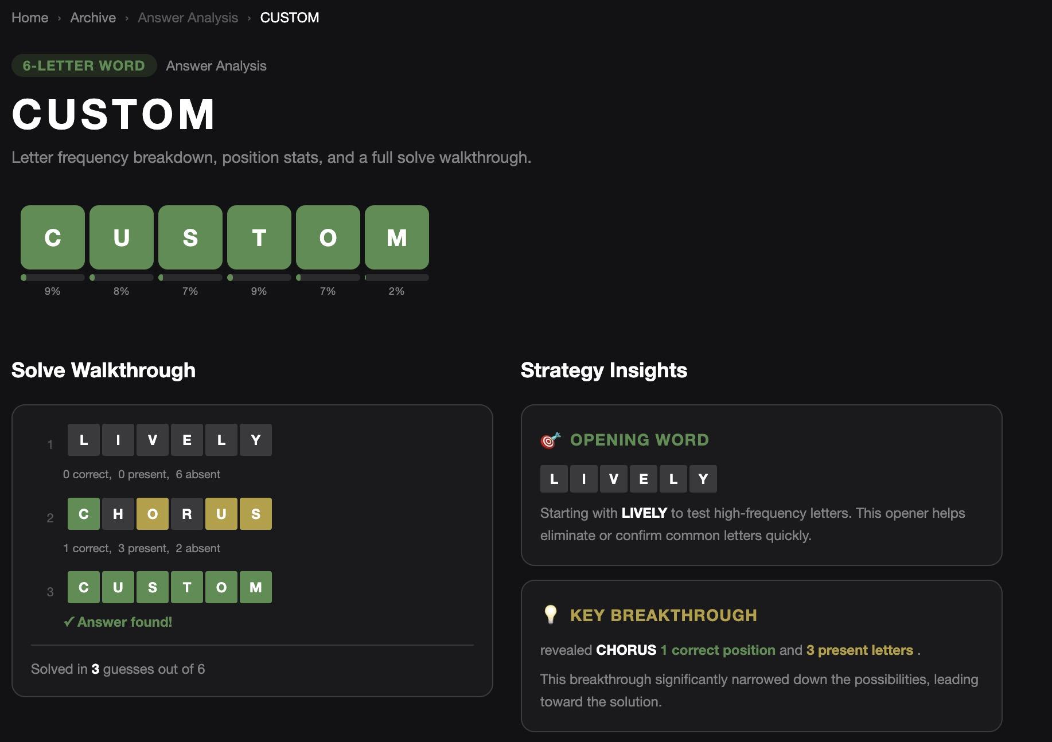Viewport: 1052px width, 742px height.
Task: Click the large green C answer tile
Action: click(x=53, y=237)
